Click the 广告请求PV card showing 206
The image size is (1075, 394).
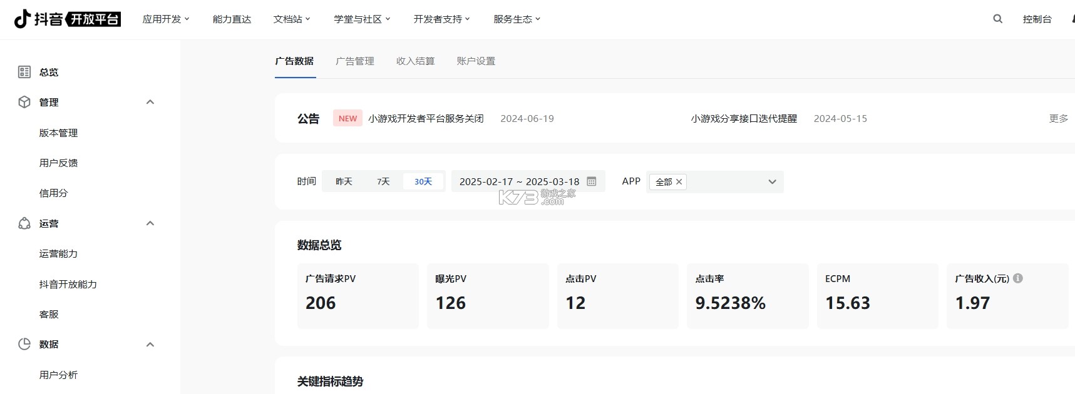tap(358, 296)
